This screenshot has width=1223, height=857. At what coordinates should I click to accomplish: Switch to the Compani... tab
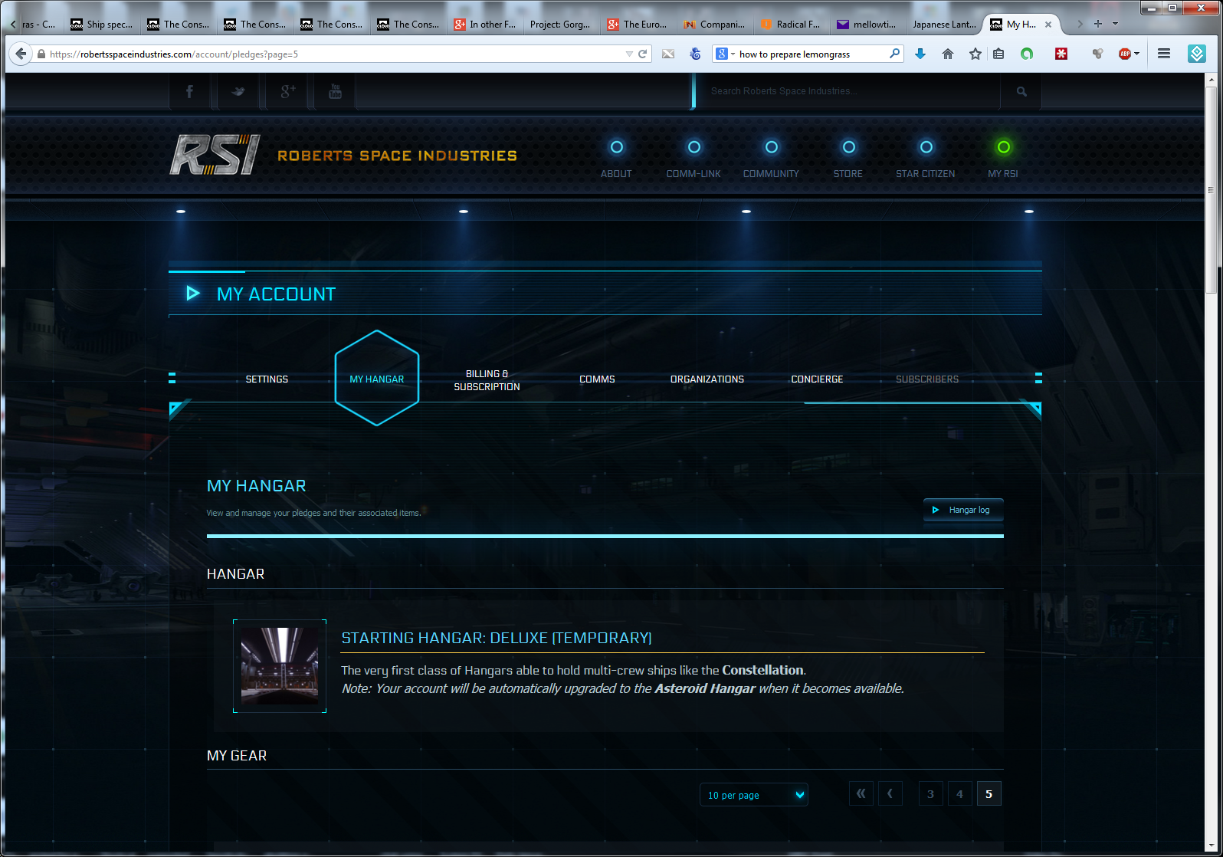(x=714, y=25)
